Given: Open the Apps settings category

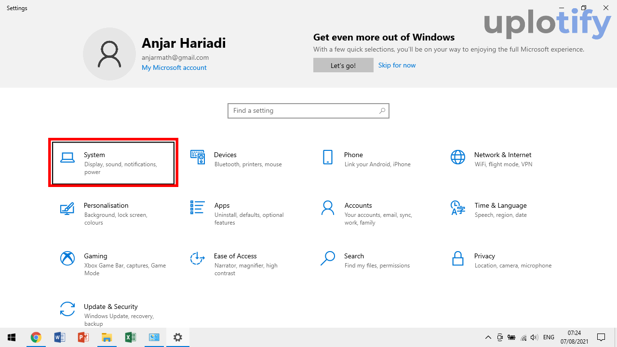Looking at the screenshot, I should [243, 214].
